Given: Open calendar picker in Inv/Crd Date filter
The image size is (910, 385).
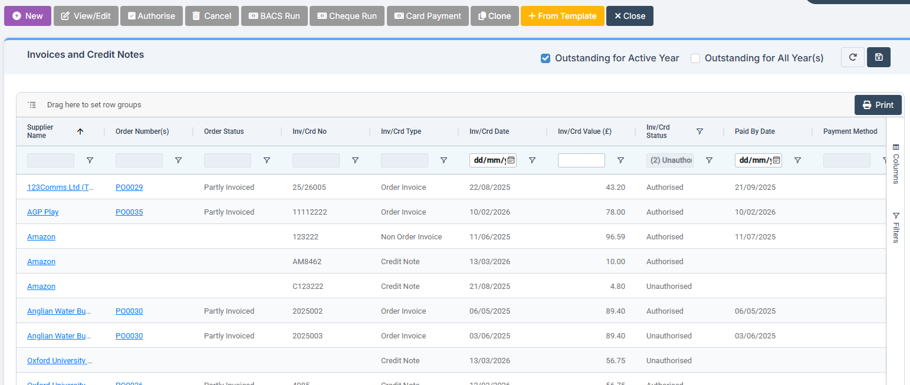Looking at the screenshot, I should [511, 160].
